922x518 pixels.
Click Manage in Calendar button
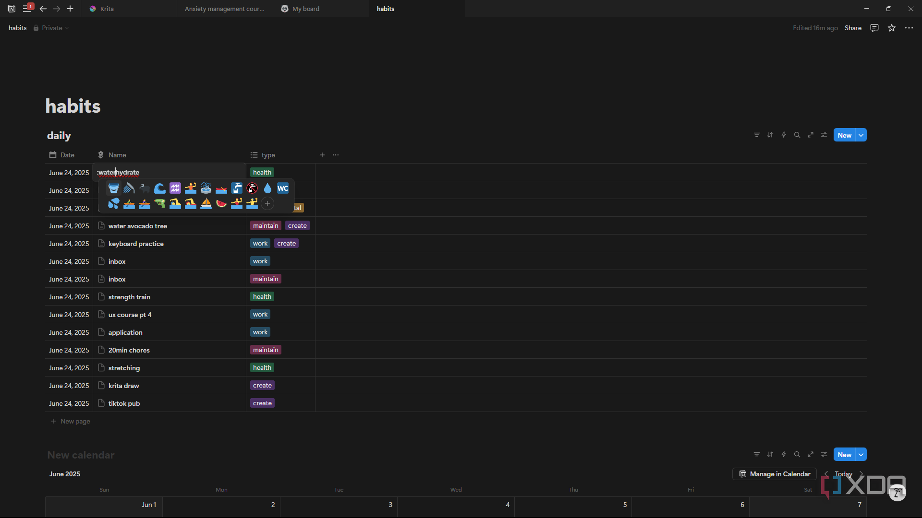click(x=775, y=474)
